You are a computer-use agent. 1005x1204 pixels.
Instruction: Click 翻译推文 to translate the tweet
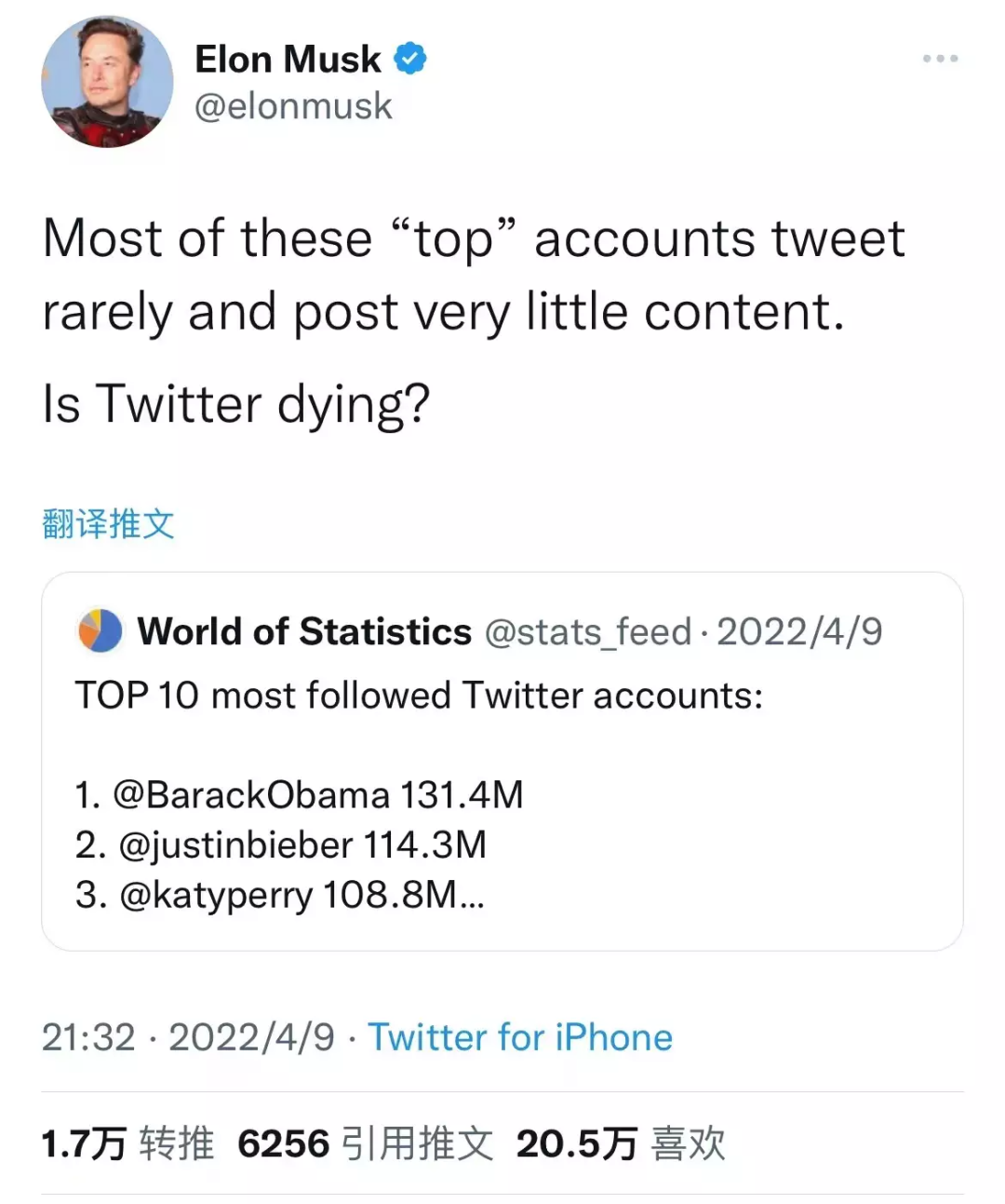point(108,523)
